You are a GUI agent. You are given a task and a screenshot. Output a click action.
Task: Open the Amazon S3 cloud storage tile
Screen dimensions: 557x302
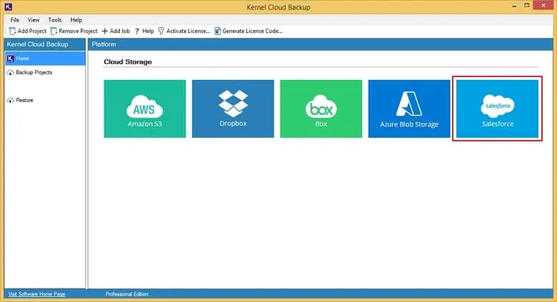[x=144, y=109]
